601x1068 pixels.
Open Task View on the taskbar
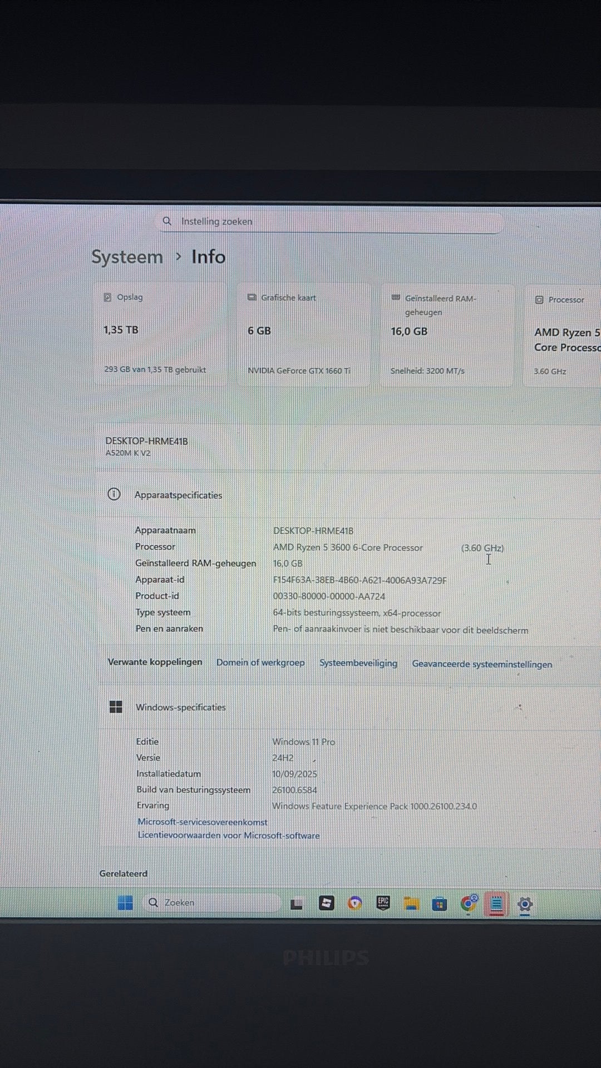click(x=297, y=904)
